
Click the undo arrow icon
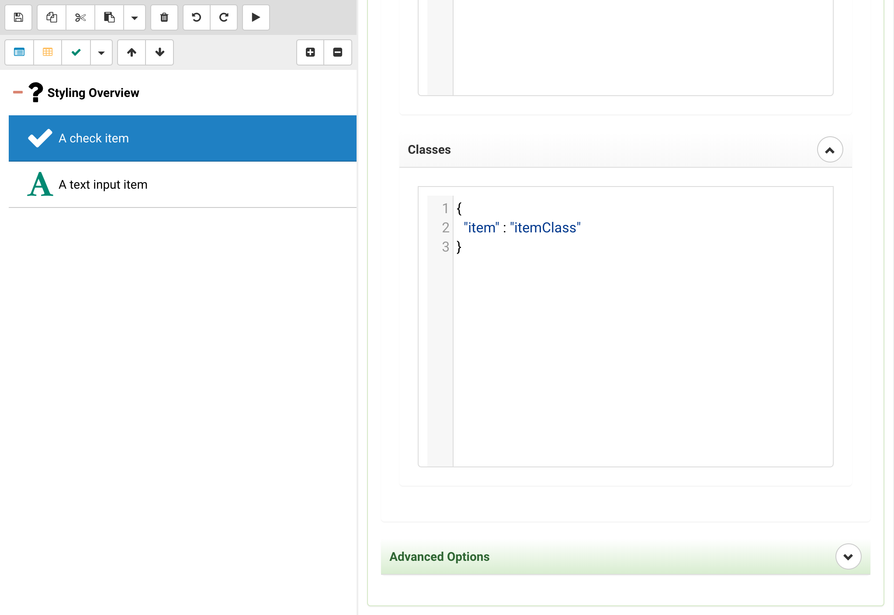[197, 17]
